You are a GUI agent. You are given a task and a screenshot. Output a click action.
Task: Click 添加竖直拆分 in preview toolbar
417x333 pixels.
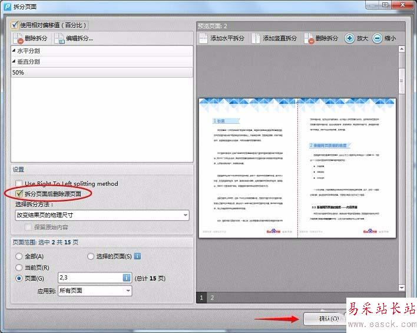coord(274,38)
